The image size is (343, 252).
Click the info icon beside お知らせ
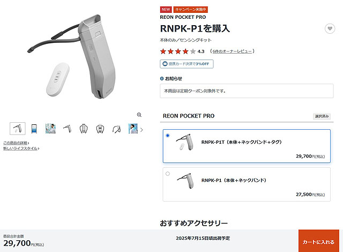coord(162,78)
